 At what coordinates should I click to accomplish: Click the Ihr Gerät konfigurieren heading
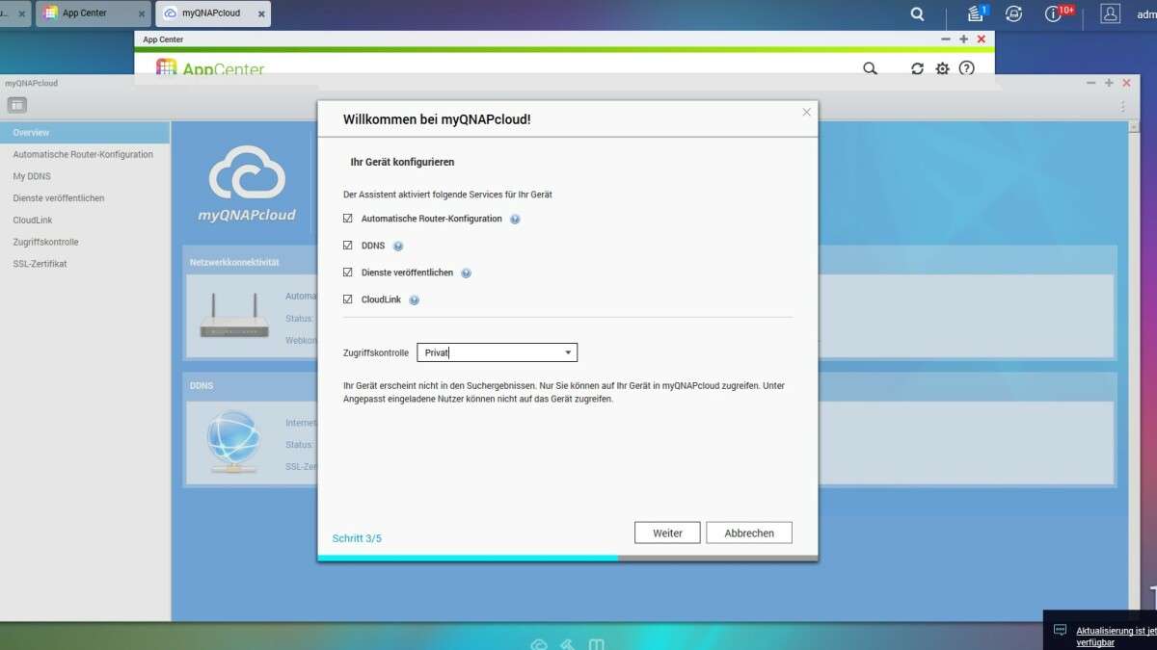(402, 162)
